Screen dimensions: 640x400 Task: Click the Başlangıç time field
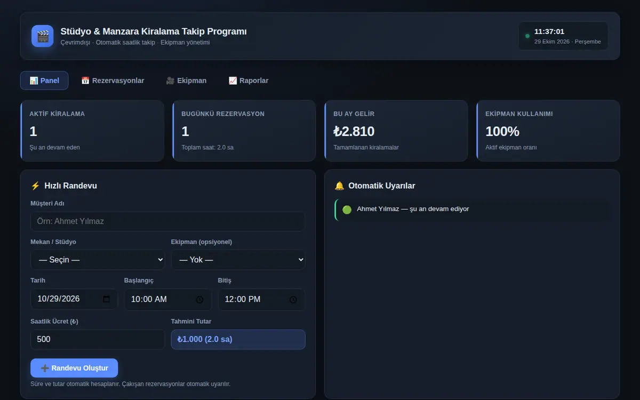[167, 299]
